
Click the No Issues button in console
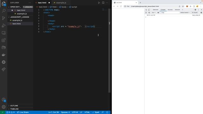click(x=194, y=13)
